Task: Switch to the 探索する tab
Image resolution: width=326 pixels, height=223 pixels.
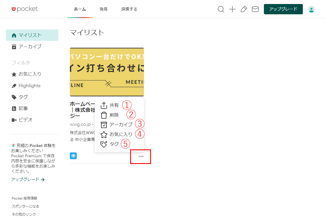Action: (129, 9)
